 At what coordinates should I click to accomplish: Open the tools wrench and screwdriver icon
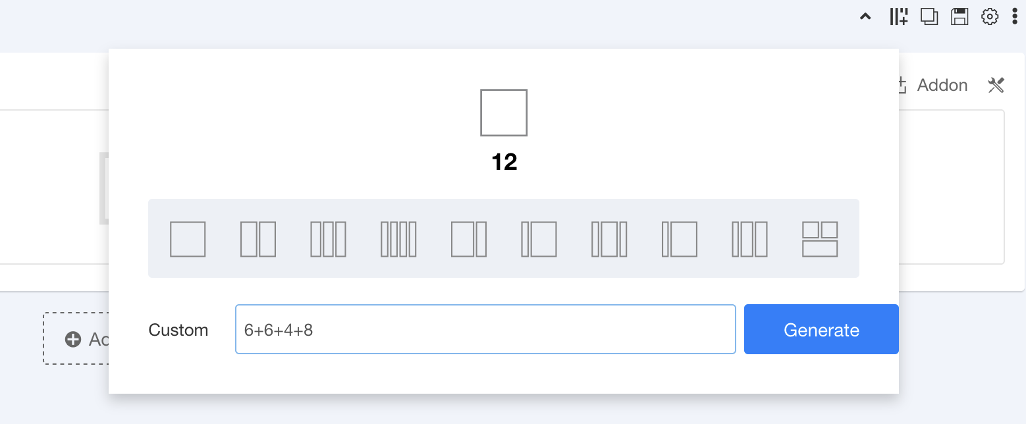996,85
